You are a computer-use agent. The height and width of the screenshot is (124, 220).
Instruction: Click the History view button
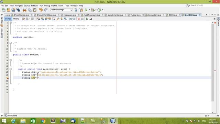(16, 19)
